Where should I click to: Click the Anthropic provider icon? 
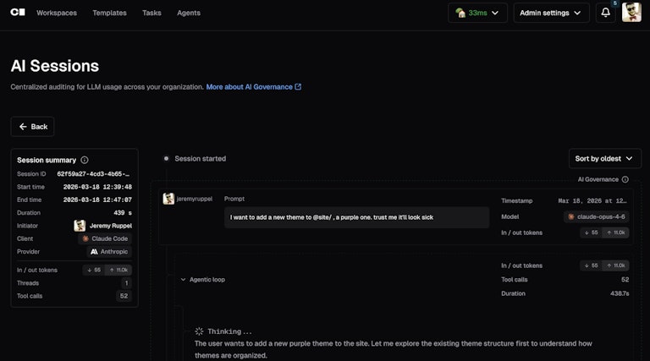[94, 252]
